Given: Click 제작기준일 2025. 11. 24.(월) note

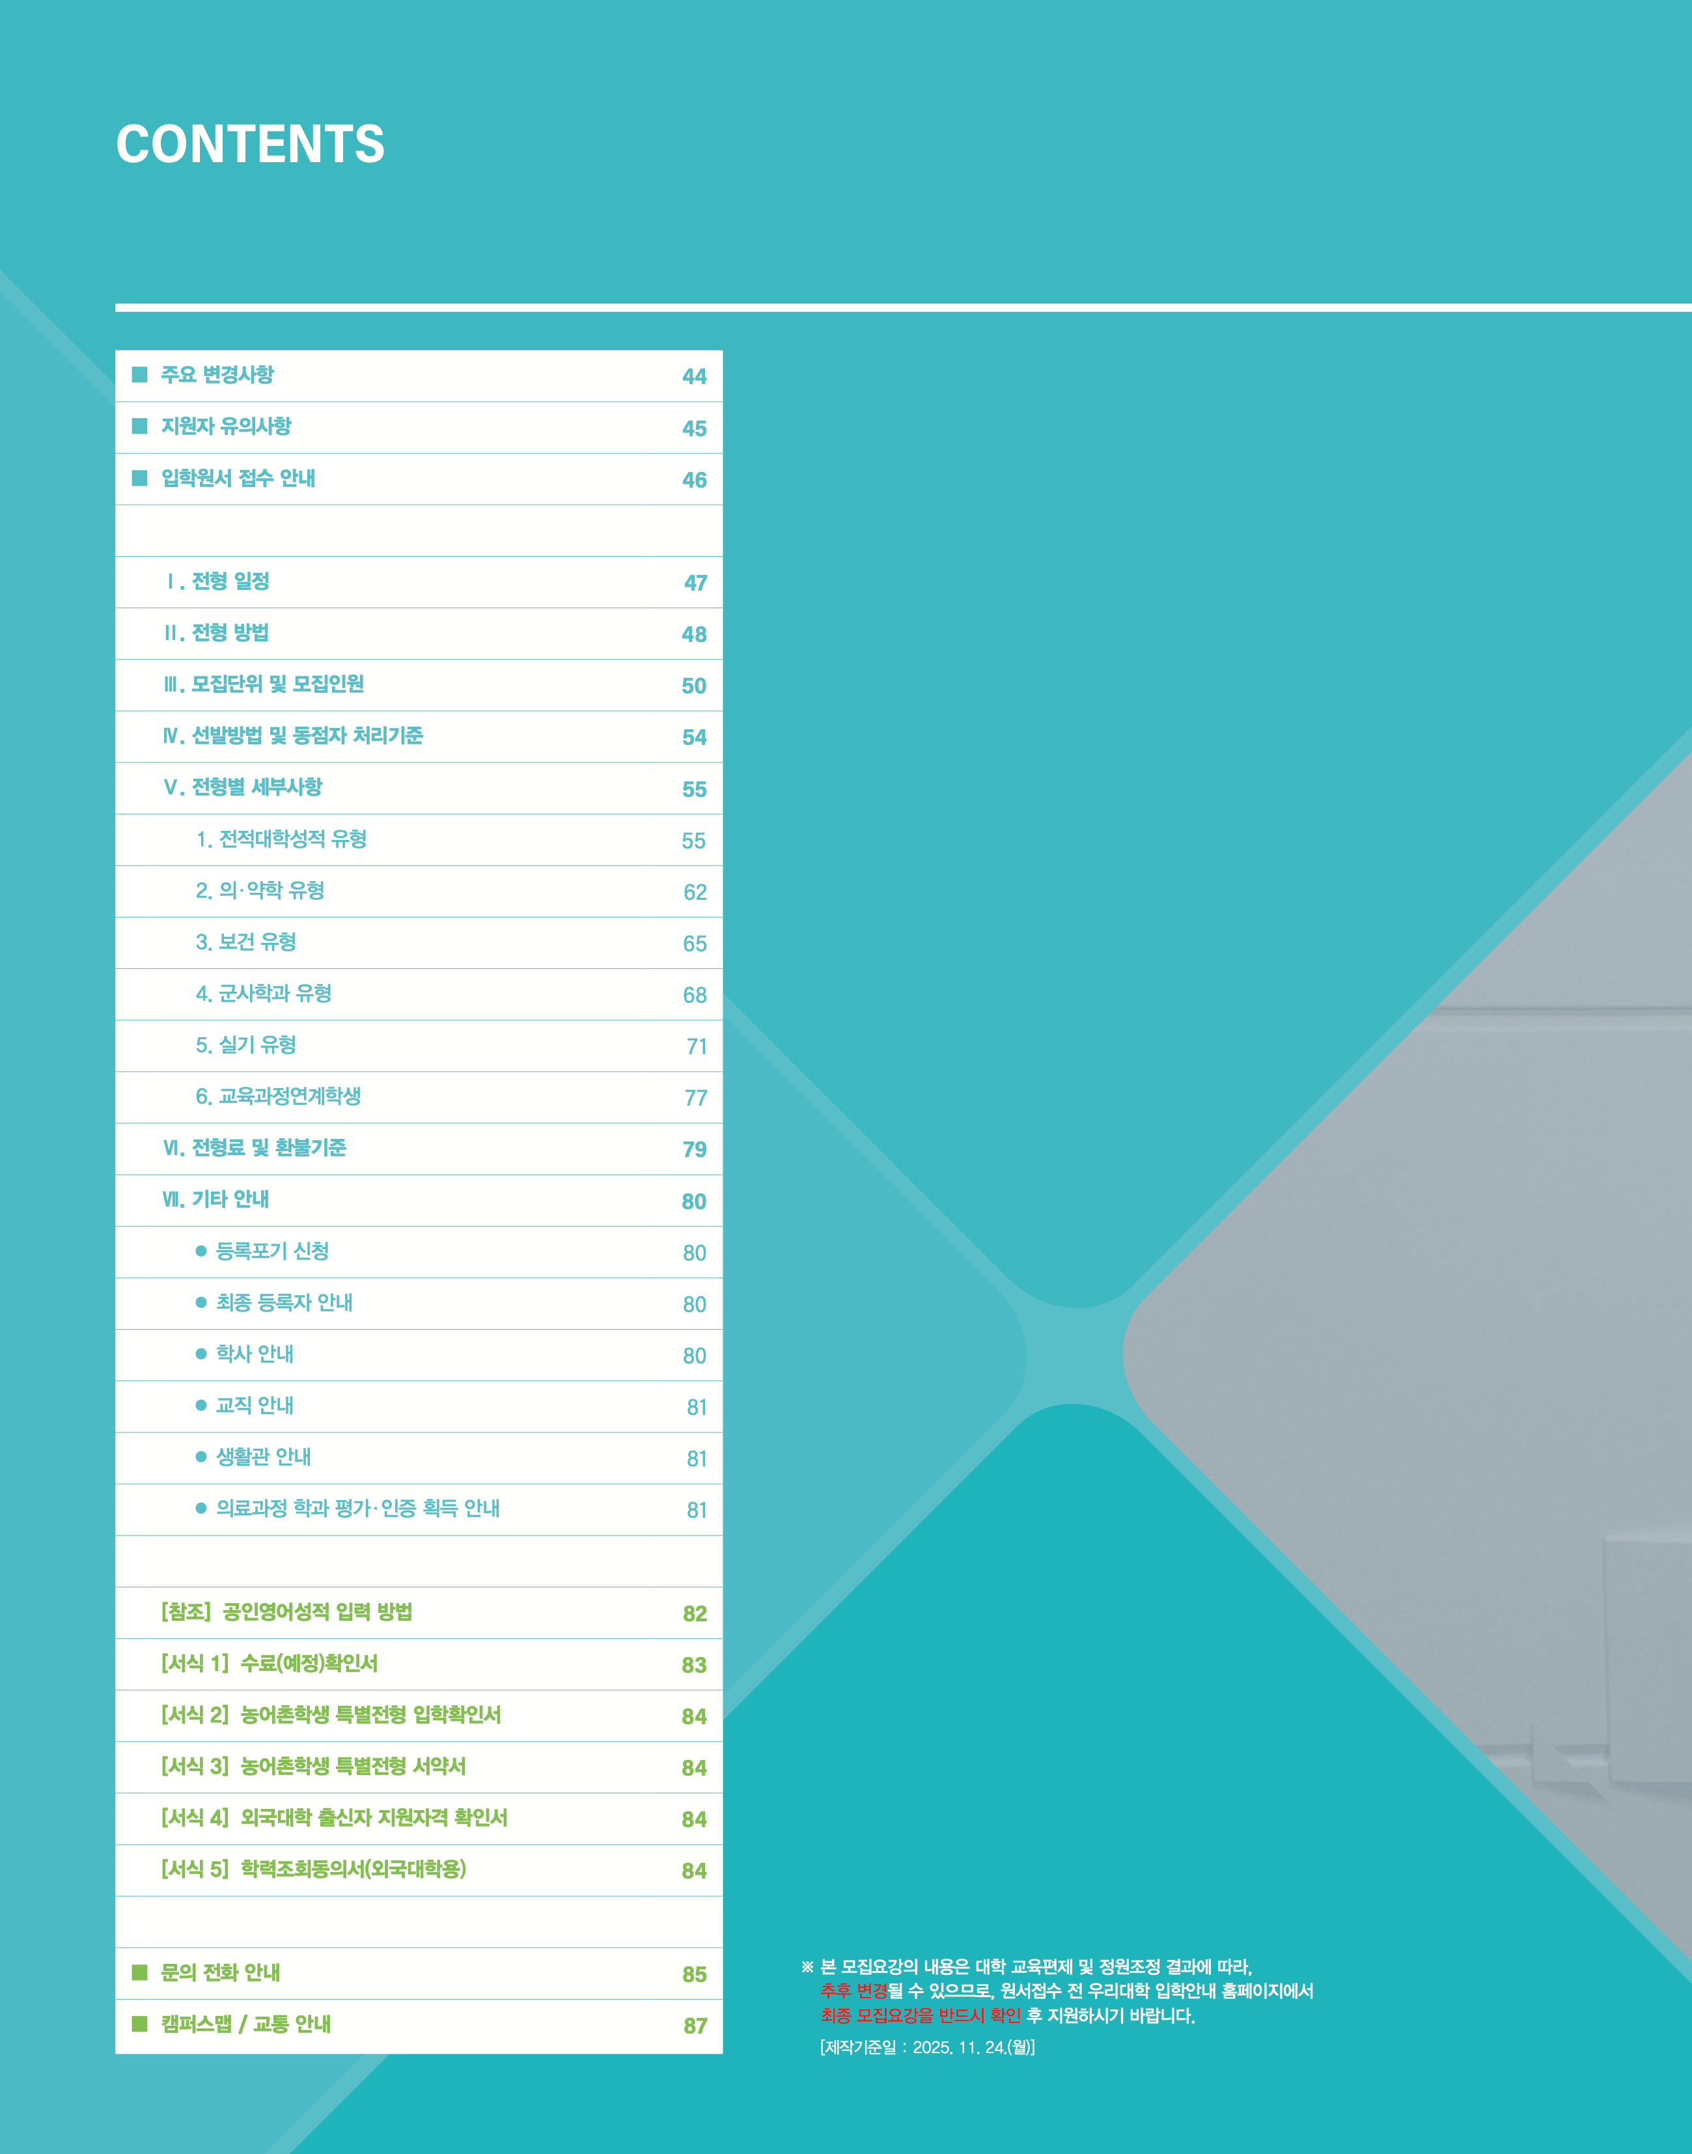Looking at the screenshot, I should (x=927, y=2047).
